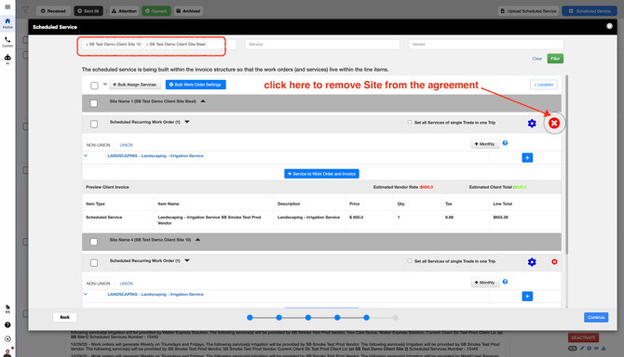Screen dimensions: 624x357
Task: Add Monthly under Site Name 4
Action: (x=484, y=283)
